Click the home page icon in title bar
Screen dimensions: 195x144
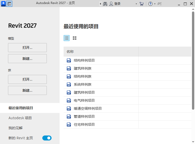point(9,4)
